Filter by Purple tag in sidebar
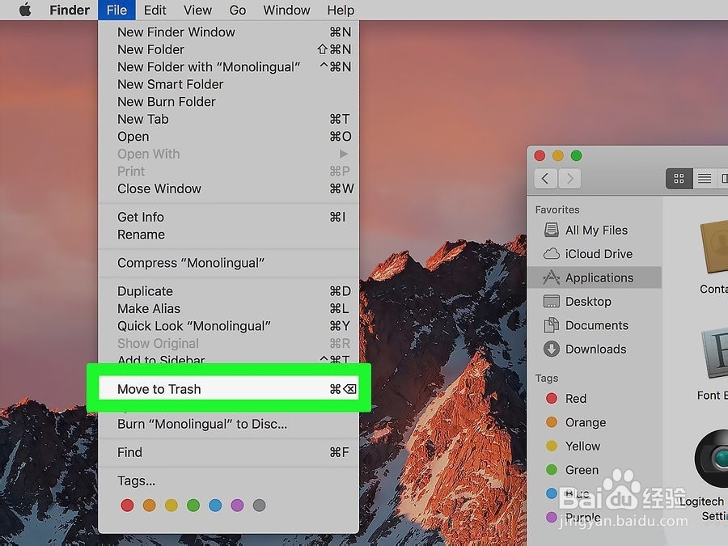 [x=595, y=517]
